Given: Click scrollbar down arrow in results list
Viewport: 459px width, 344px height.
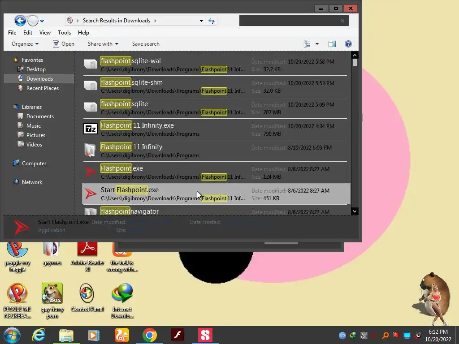Looking at the screenshot, I should (x=355, y=211).
